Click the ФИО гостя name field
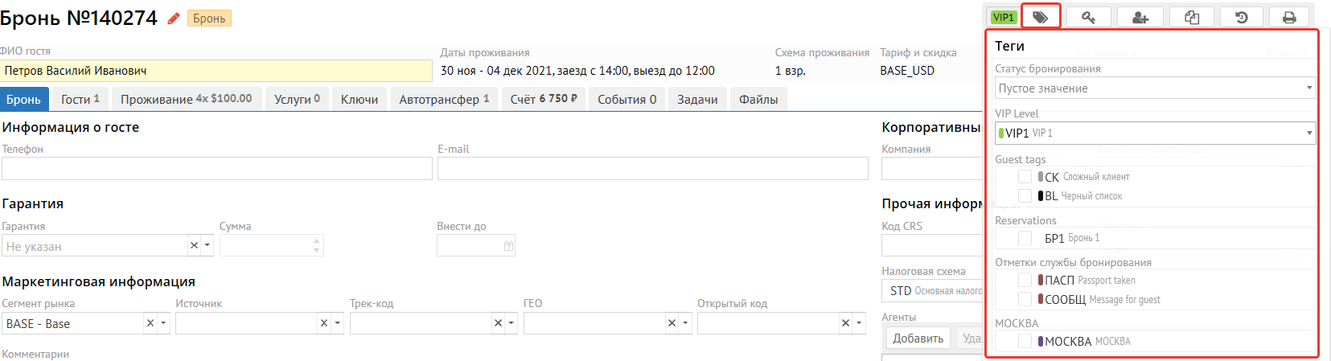The height and width of the screenshot is (361, 1331). coord(216,71)
